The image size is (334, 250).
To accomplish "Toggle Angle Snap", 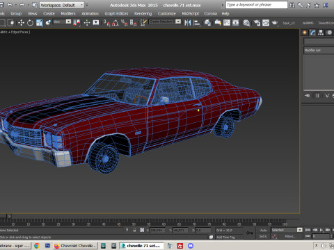I will click(x=116, y=22).
